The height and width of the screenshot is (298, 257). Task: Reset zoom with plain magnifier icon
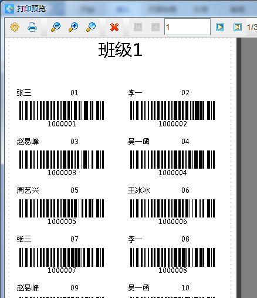[91, 27]
